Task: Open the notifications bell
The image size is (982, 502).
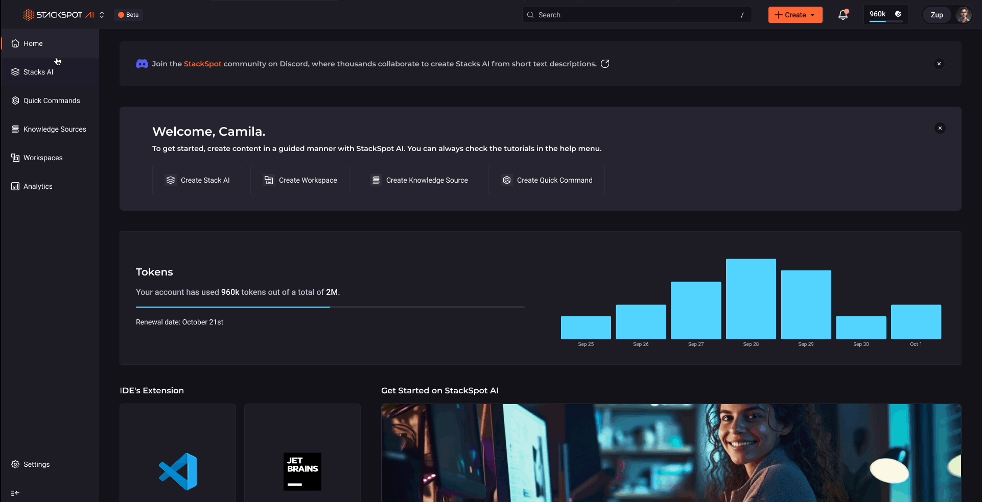Action: [843, 15]
